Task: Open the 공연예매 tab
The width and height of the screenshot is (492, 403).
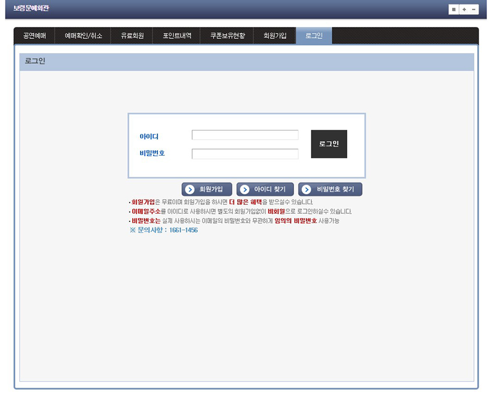Action: [34, 36]
